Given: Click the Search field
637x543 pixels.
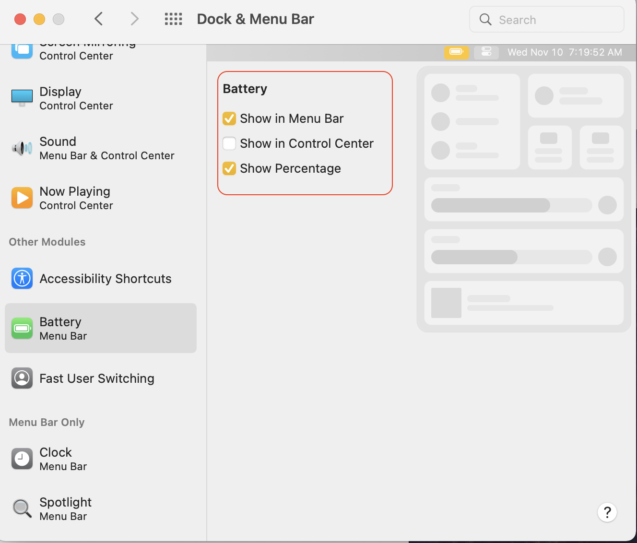Looking at the screenshot, I should [547, 19].
